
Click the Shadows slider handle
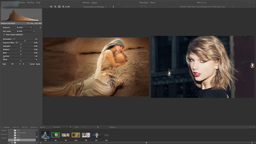[21, 51]
